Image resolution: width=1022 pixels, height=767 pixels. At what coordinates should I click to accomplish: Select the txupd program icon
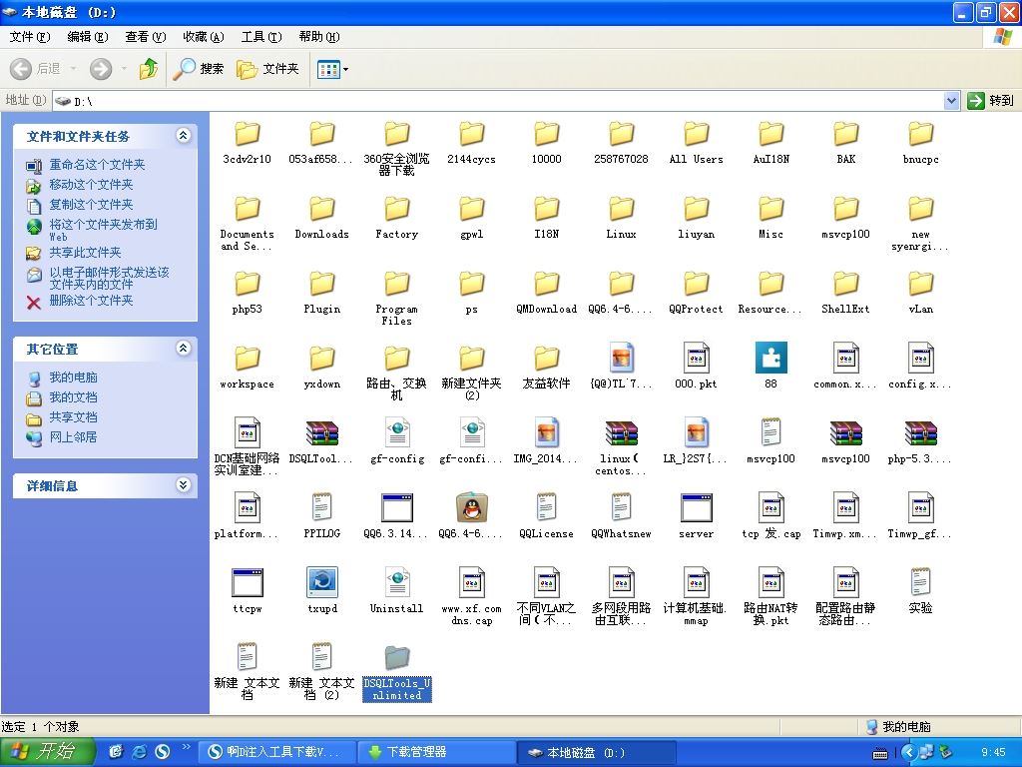point(322,582)
